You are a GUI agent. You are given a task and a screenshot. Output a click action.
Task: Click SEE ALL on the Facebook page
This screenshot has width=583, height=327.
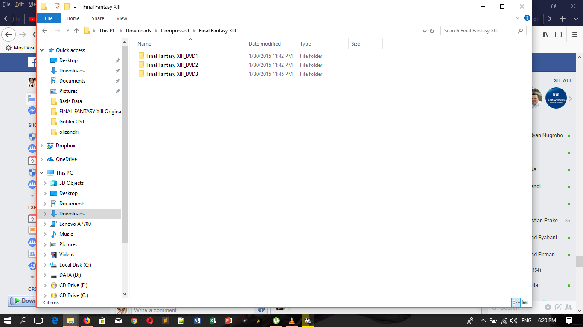pos(563,80)
